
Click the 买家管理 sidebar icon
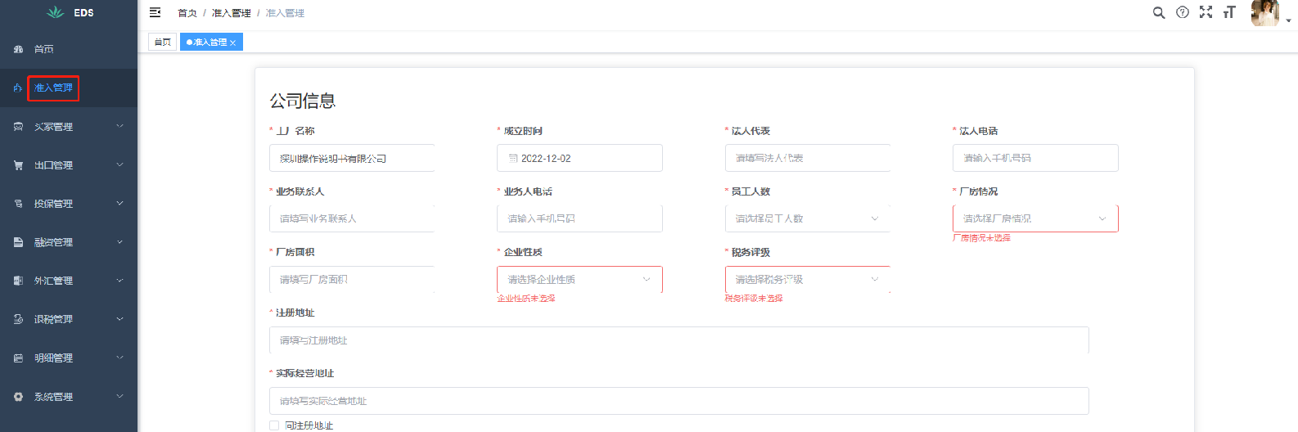click(18, 127)
